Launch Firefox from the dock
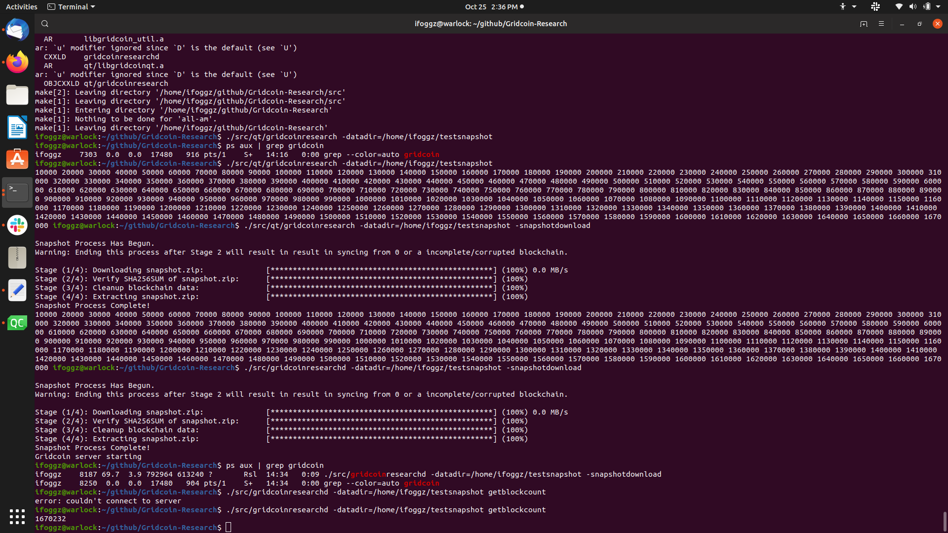 click(17, 62)
